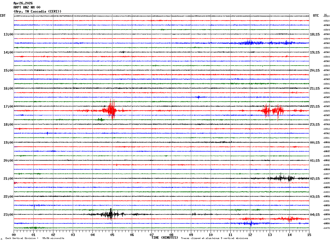Click minute 08 on the time axis
The width and height of the screenshot is (331, 242).
tap(172, 235)
